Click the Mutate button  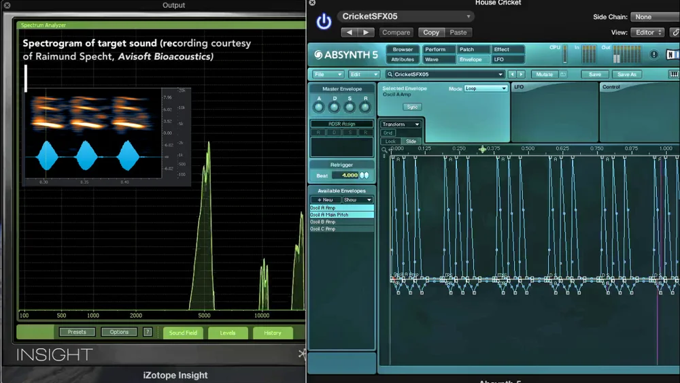click(544, 75)
